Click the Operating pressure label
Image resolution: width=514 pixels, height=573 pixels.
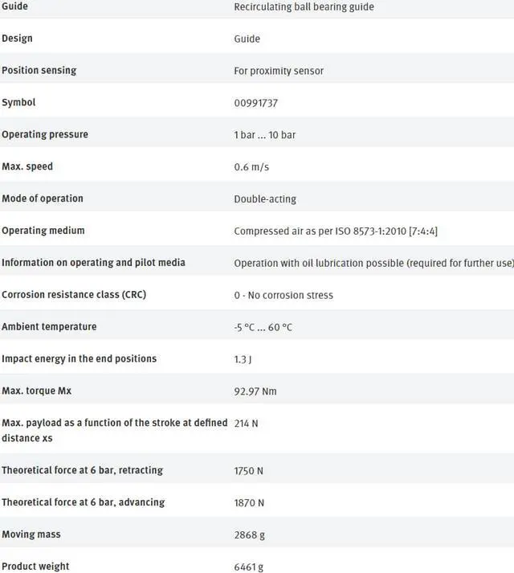pyautogui.click(x=45, y=134)
